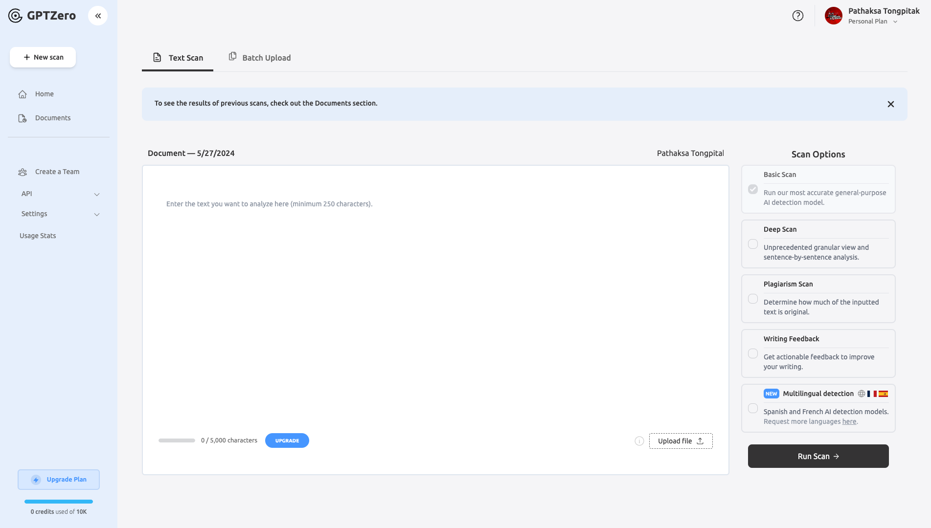The width and height of the screenshot is (931, 528).
Task: Expand the Settings sidebar section
Action: tap(97, 214)
